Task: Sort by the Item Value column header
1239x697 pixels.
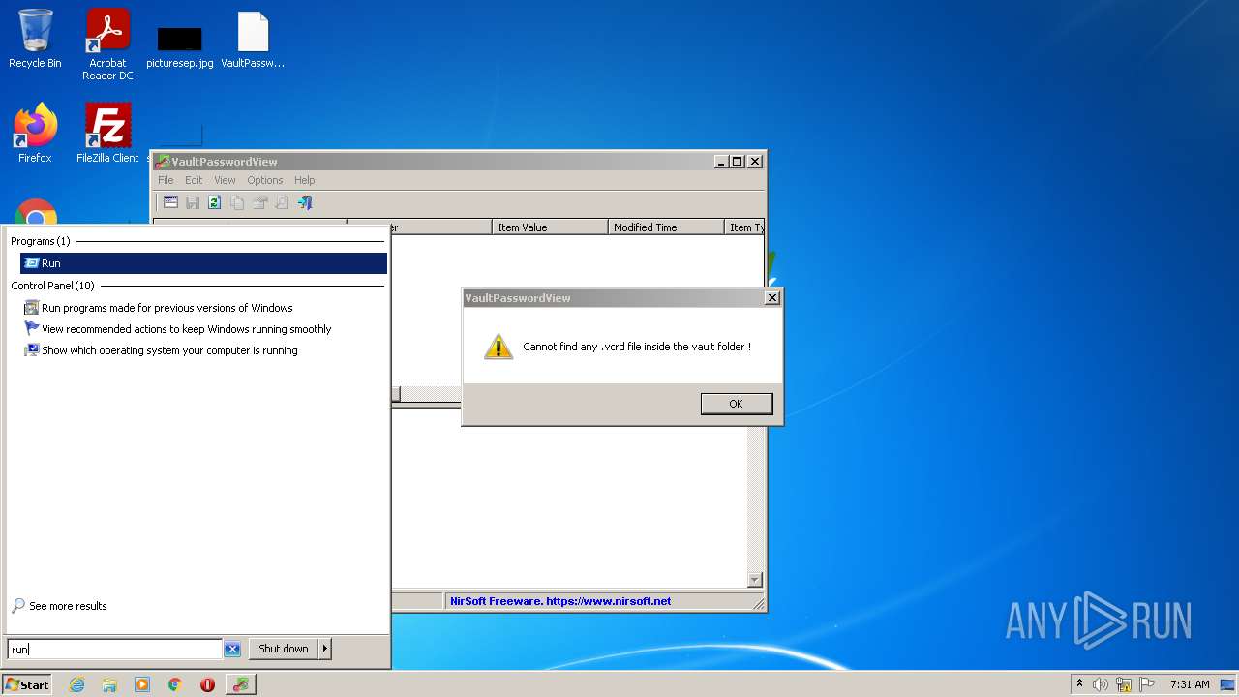Action: click(550, 227)
